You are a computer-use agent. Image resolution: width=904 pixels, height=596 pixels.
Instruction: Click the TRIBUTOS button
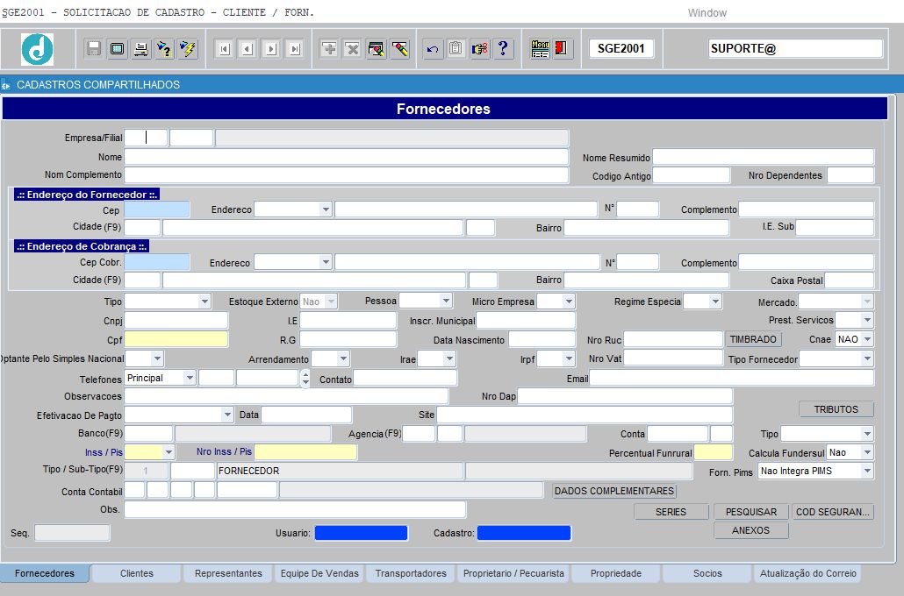click(x=836, y=409)
